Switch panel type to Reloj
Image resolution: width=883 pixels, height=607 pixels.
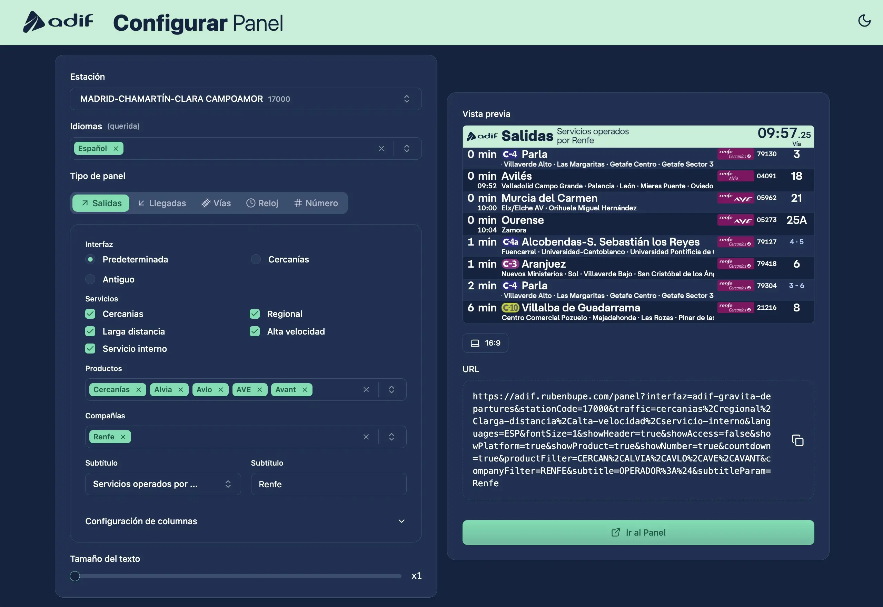(262, 203)
